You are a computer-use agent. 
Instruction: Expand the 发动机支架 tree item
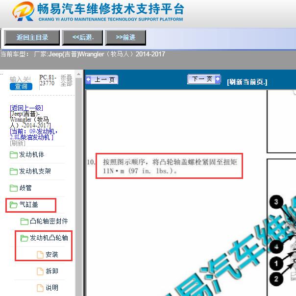(35, 172)
